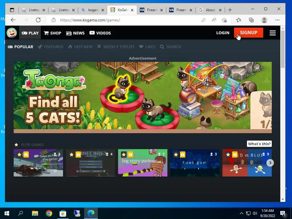Close the KoGaMa tab
This screenshot has height=219, width=292.
click(x=132, y=10)
